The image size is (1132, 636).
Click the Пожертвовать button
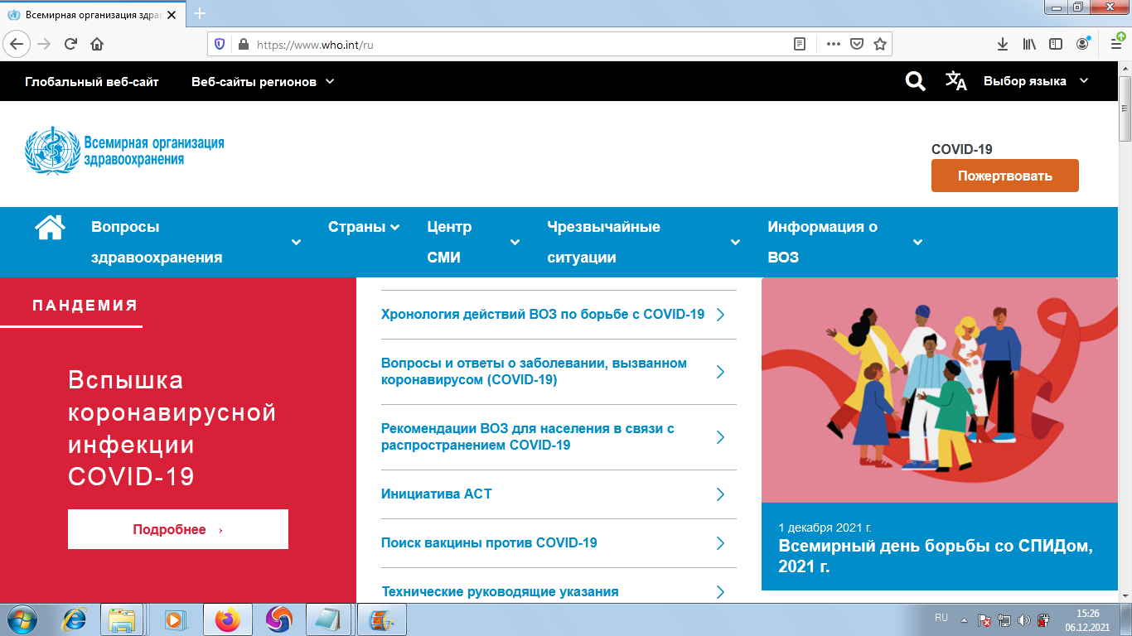(x=1004, y=176)
